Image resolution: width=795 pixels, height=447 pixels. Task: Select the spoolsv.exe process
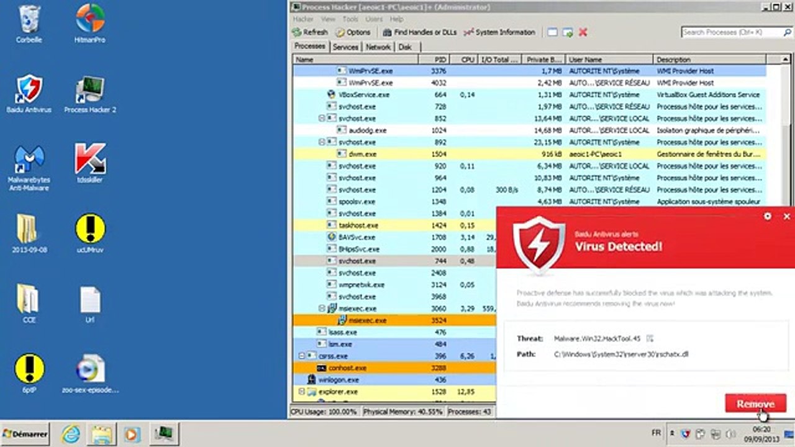(x=529, y=202)
